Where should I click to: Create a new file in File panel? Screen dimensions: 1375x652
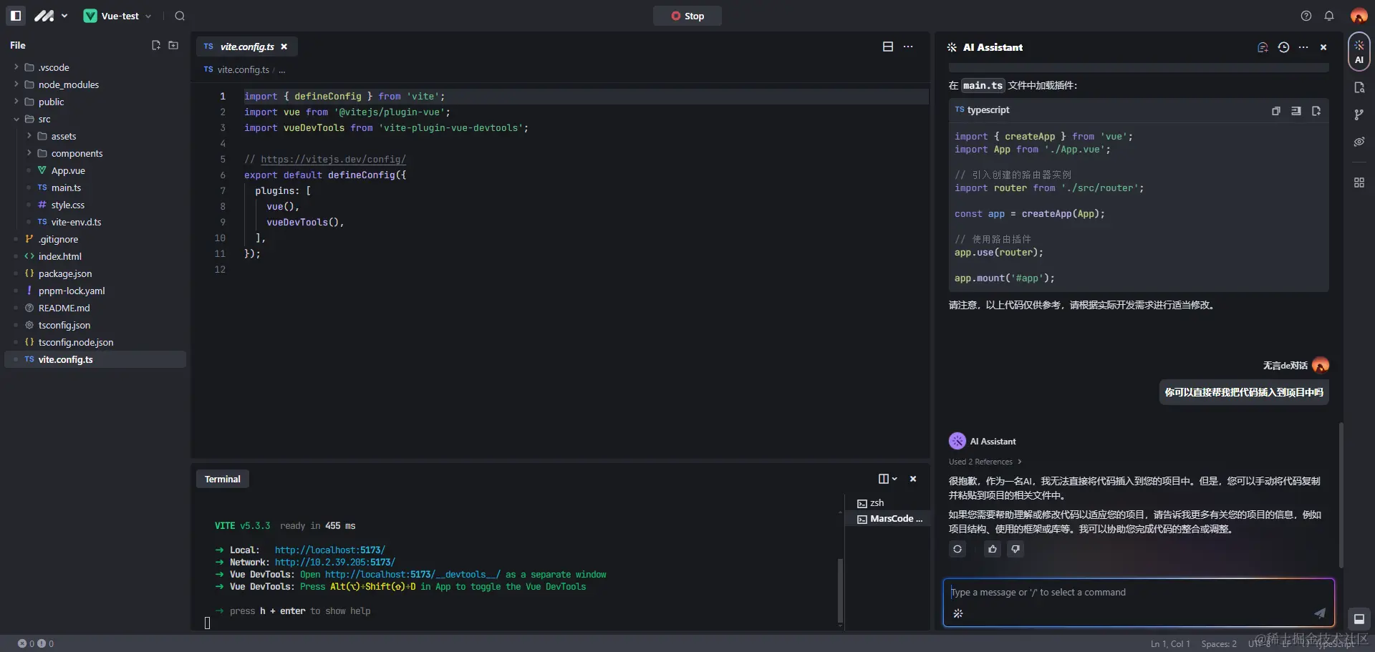coord(156,45)
